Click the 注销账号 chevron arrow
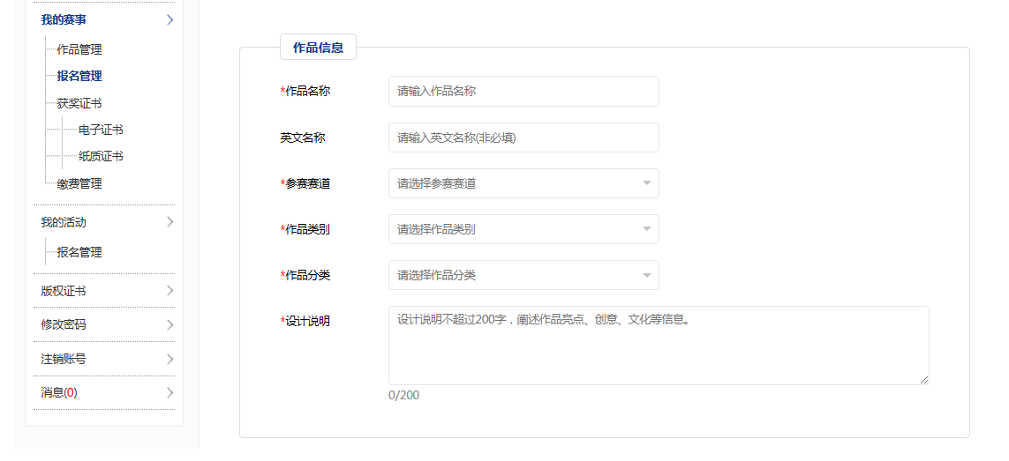The height and width of the screenshot is (461, 1009). pyautogui.click(x=169, y=359)
